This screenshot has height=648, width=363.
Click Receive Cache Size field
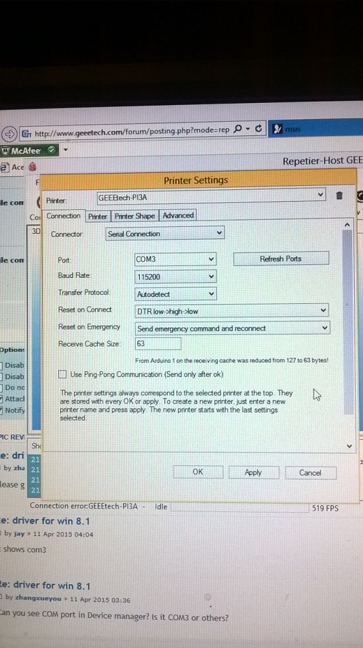[158, 343]
